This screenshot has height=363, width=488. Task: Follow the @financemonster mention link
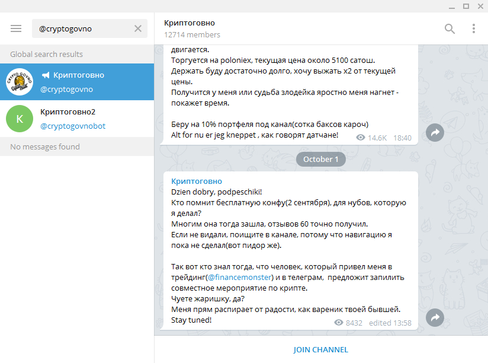239,277
